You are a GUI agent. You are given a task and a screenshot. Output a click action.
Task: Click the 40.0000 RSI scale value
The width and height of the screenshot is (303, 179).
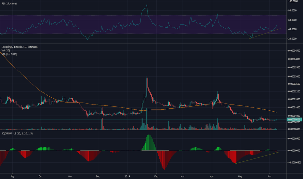[x=292, y=29]
